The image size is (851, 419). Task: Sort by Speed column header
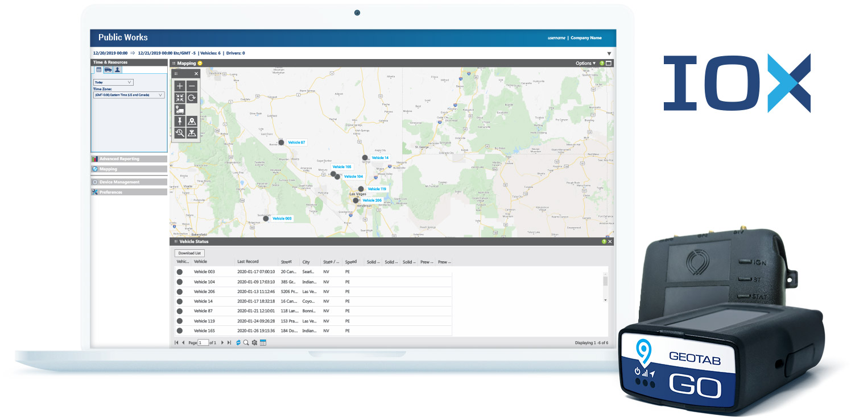pos(351,262)
